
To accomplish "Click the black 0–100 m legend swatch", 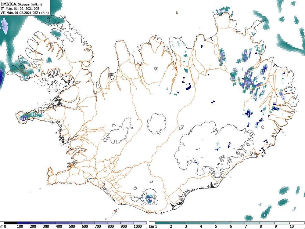I will coord(10,223).
